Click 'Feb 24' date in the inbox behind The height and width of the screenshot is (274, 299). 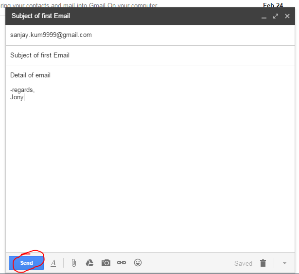[273, 5]
